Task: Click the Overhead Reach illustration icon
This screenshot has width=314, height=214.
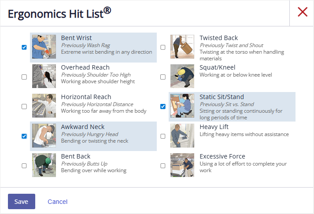Action: click(x=44, y=77)
